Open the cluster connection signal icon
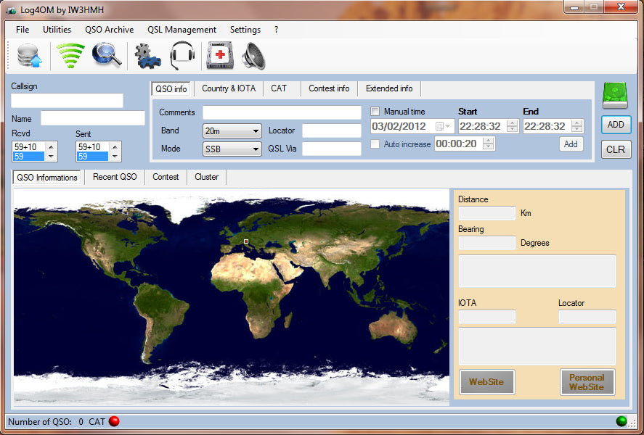 pos(70,55)
